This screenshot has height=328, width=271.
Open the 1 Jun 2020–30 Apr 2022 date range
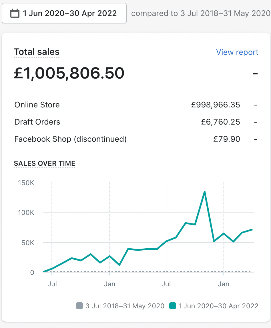point(69,13)
